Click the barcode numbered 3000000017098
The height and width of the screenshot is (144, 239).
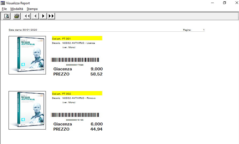tap(75, 60)
